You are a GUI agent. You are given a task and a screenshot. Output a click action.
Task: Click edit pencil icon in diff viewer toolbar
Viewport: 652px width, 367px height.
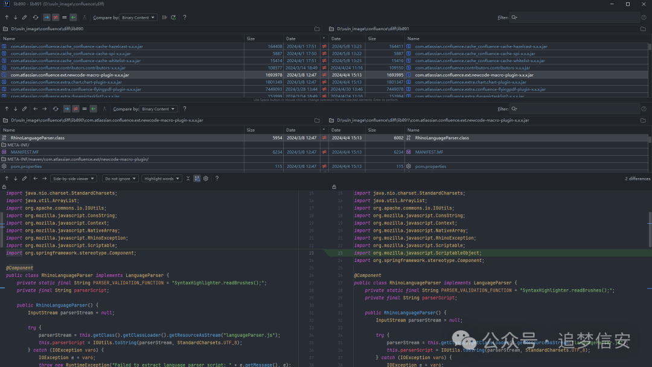point(25,179)
